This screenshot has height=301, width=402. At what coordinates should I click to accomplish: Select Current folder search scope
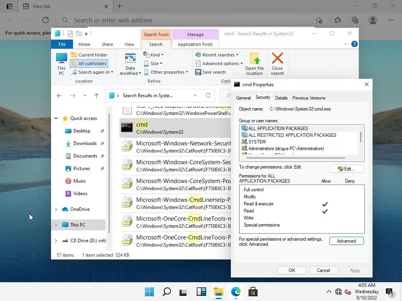pos(89,55)
